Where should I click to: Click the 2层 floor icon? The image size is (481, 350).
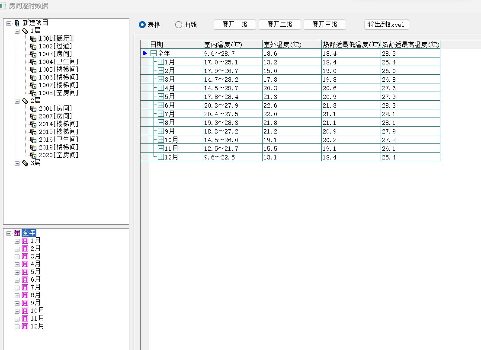click(25, 101)
